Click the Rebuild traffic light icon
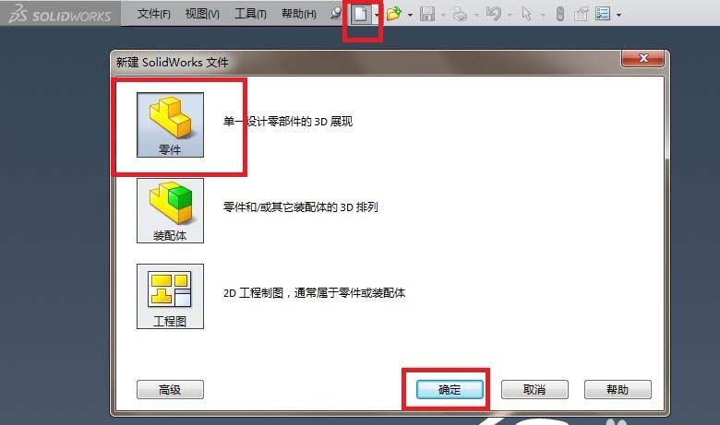 click(x=559, y=14)
